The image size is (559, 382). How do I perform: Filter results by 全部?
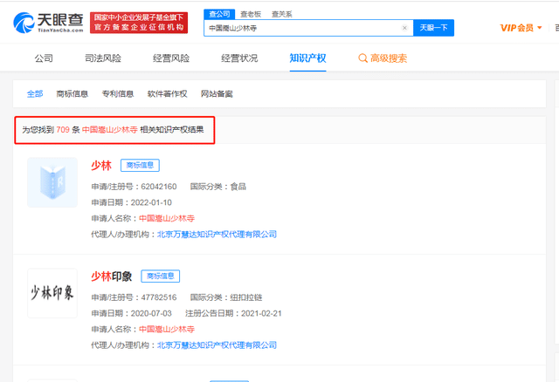[35, 94]
